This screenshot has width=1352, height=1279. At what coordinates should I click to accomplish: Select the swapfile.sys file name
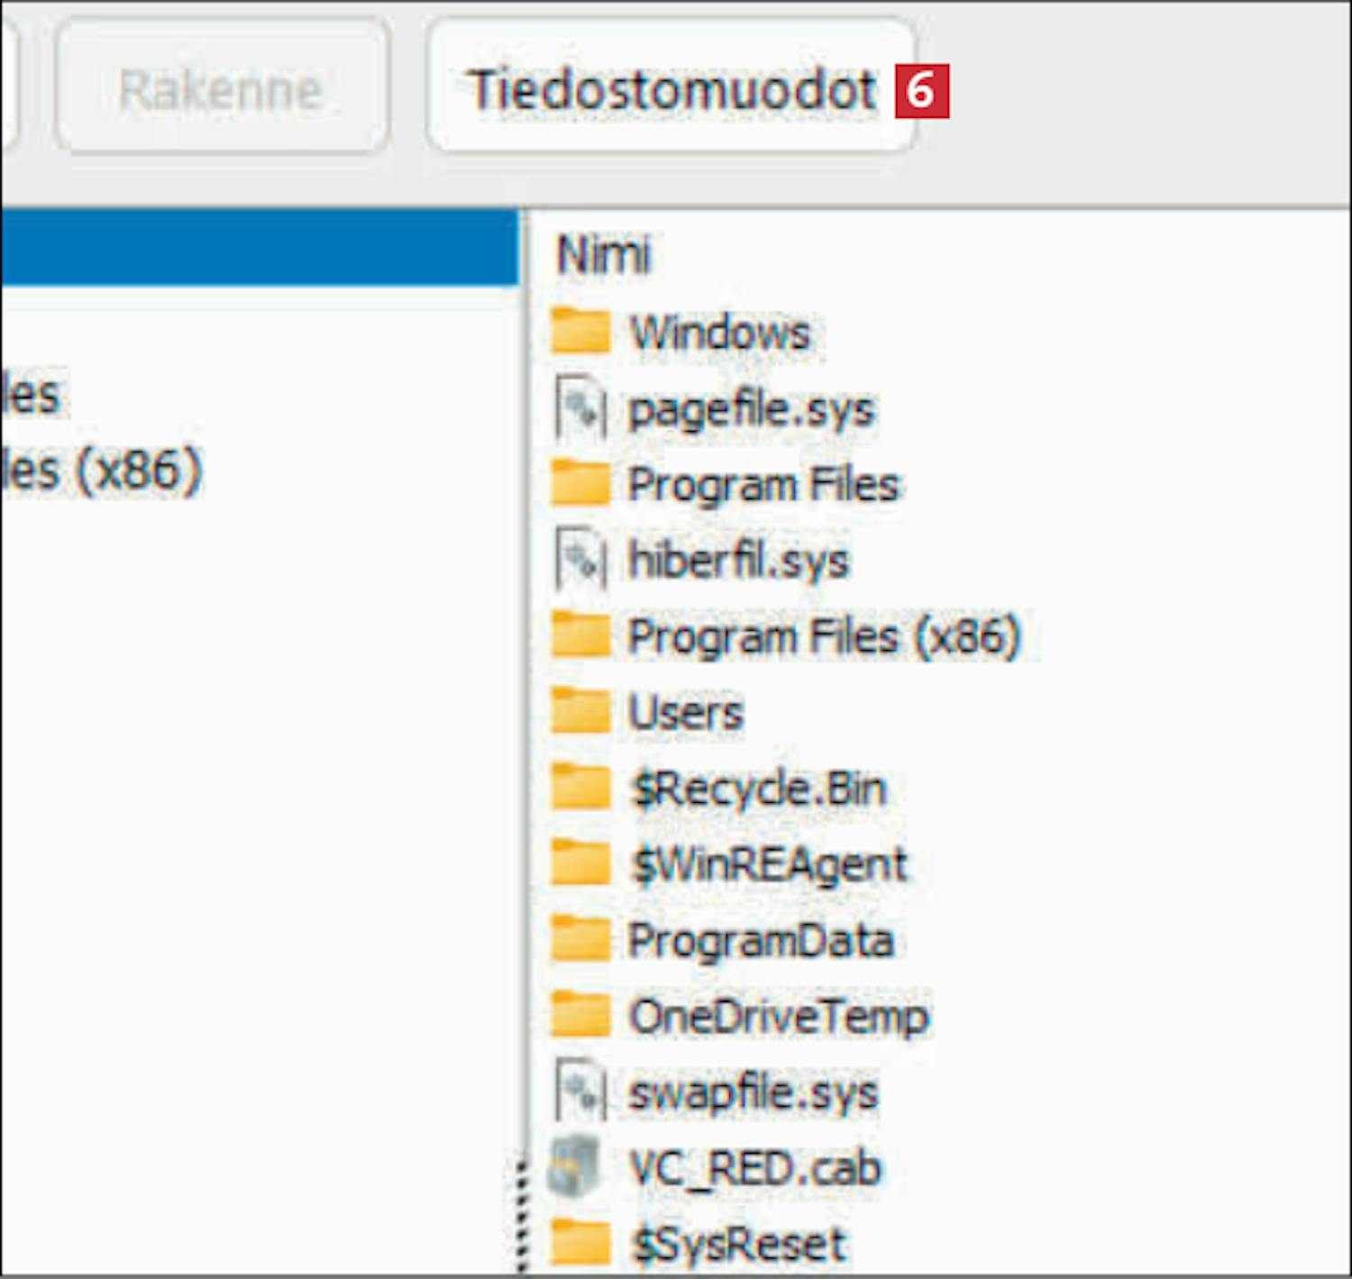point(754,1093)
